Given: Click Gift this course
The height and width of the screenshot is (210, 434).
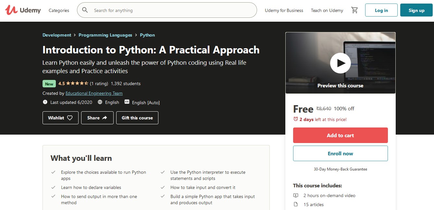Looking at the screenshot, I should pos(137,118).
